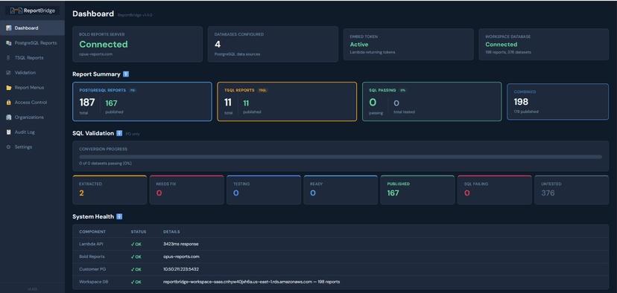This screenshot has height=293, width=617.
Task: Open the Organizations page
Action: pyautogui.click(x=32, y=117)
